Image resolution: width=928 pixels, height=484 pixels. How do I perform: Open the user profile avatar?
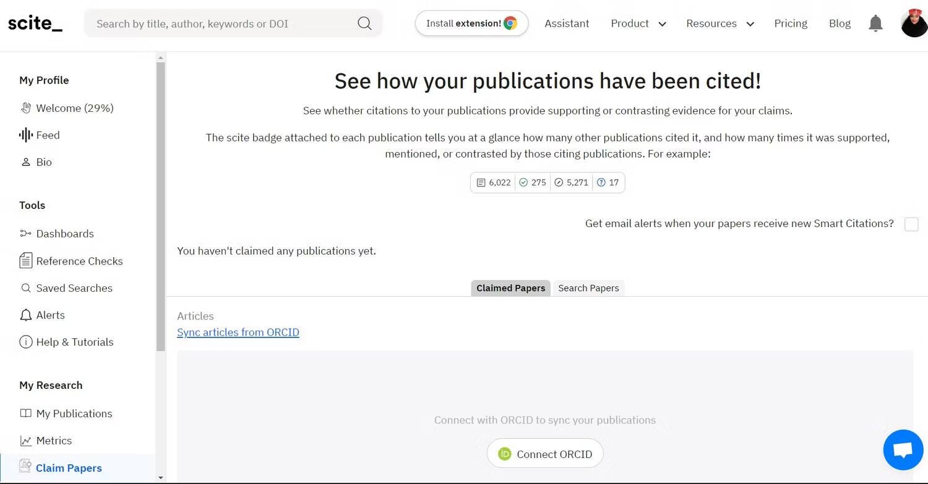tap(914, 23)
